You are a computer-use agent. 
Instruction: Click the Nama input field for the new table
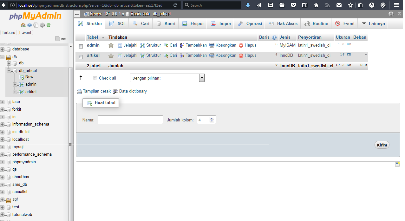click(130, 120)
